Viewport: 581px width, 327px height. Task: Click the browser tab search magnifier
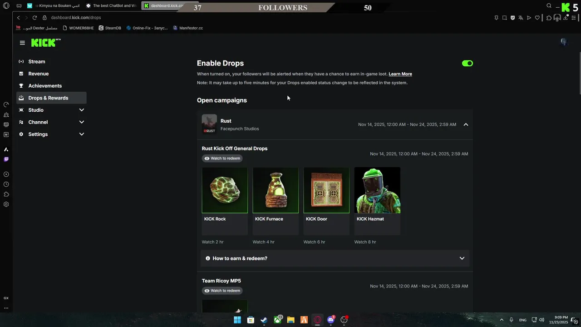point(549,6)
